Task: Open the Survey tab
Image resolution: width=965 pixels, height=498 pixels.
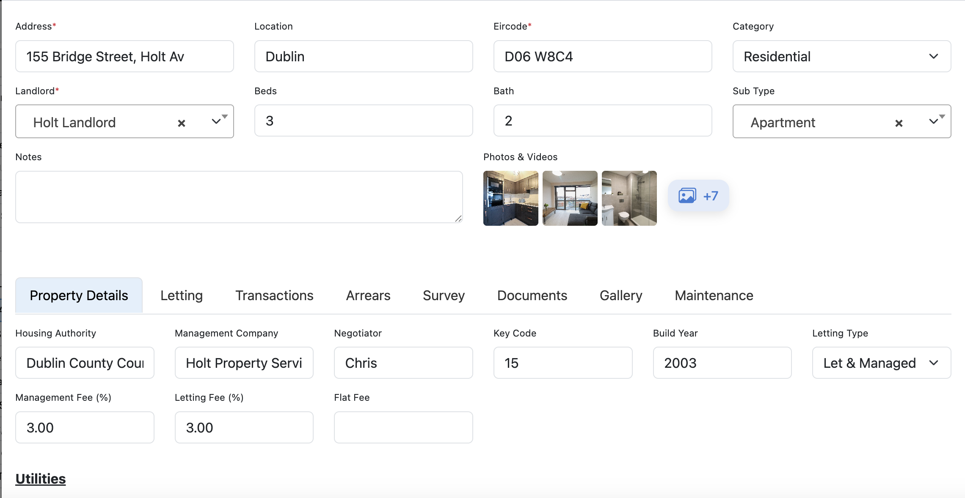Action: coord(443,295)
